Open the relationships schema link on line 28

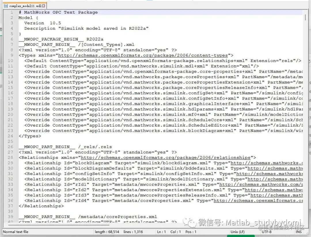point(166,157)
